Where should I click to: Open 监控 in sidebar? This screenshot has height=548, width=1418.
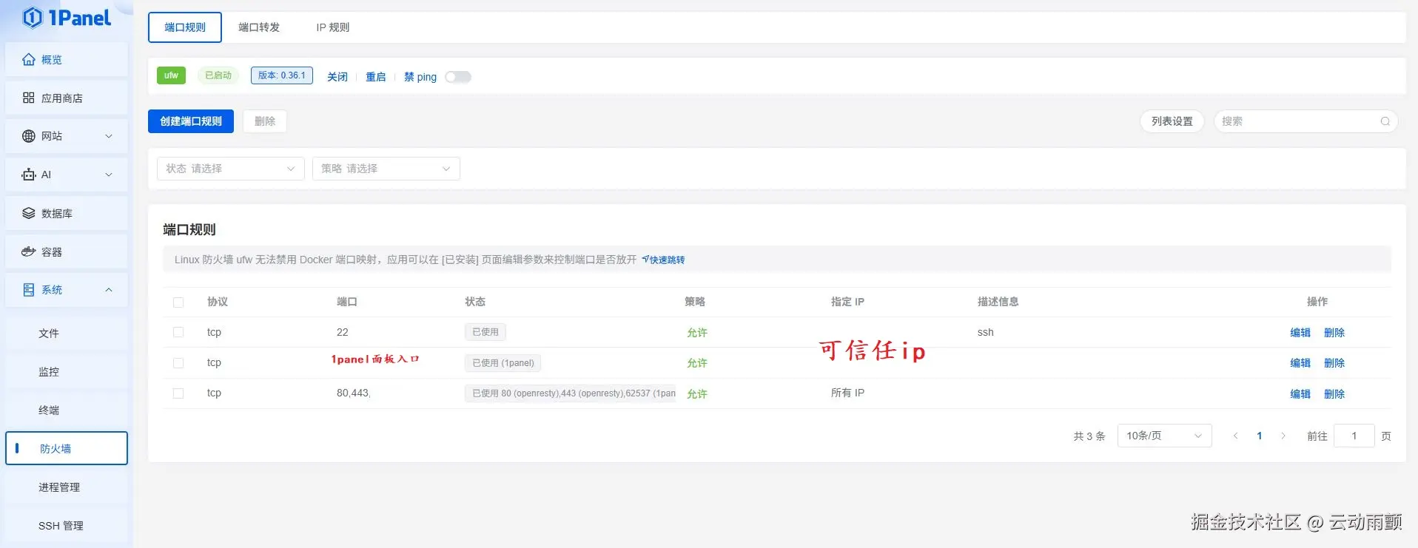click(67, 372)
